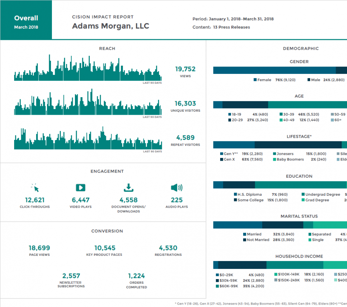Click the Some College legend swatch
The height and width of the screenshot is (307, 347).
coord(235,200)
